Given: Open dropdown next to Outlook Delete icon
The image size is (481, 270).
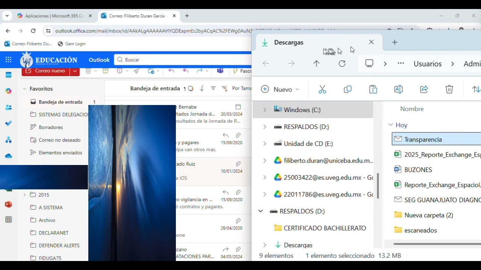Looking at the screenshot, I should pos(95,71).
